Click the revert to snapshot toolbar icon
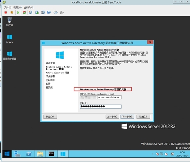This screenshot has height=162, width=190. tap(37, 12)
